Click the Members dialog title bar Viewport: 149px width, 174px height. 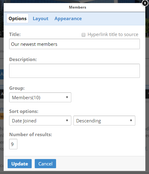(x=74, y=7)
